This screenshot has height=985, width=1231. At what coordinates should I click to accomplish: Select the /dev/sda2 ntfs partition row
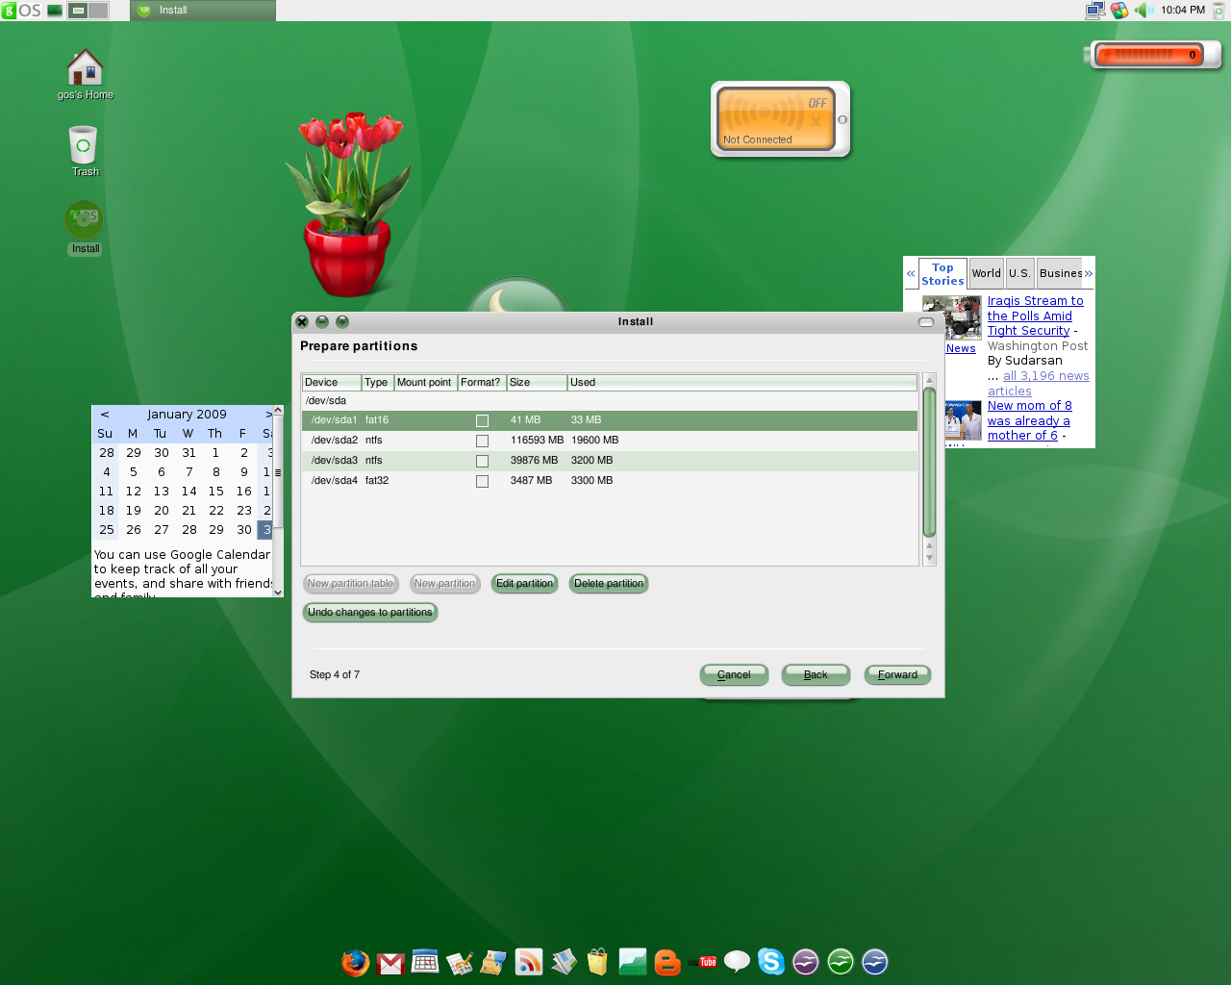(x=610, y=441)
